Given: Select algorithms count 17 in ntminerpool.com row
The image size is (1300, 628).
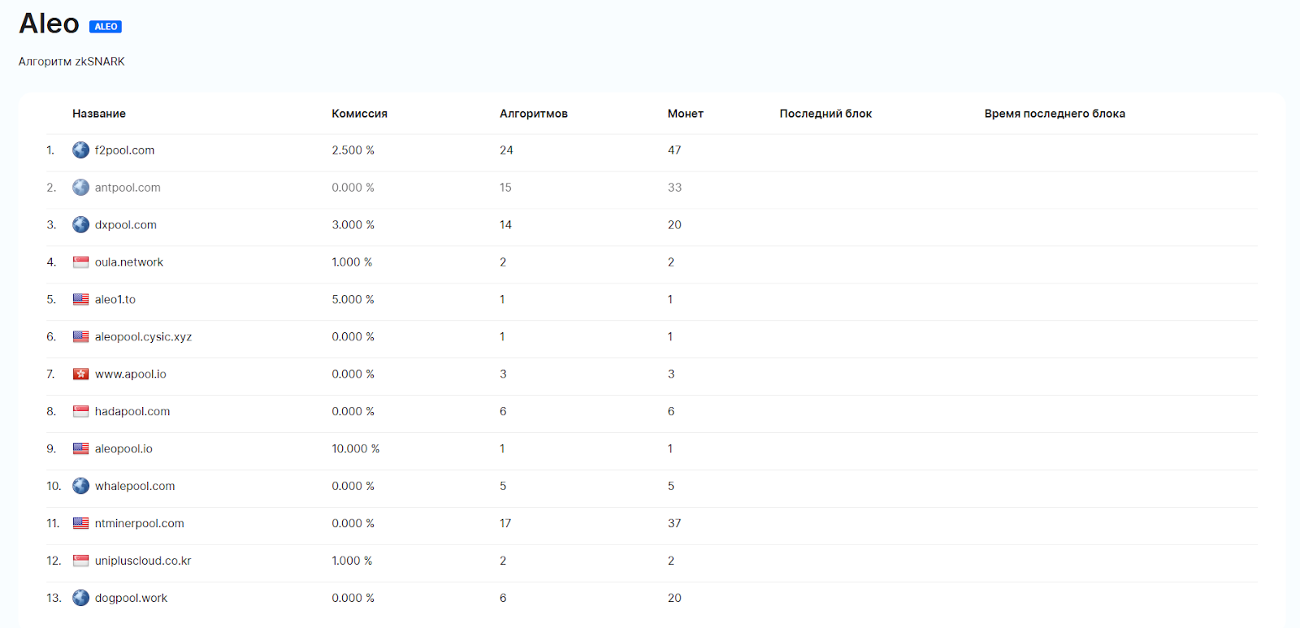Looking at the screenshot, I should (x=505, y=524).
